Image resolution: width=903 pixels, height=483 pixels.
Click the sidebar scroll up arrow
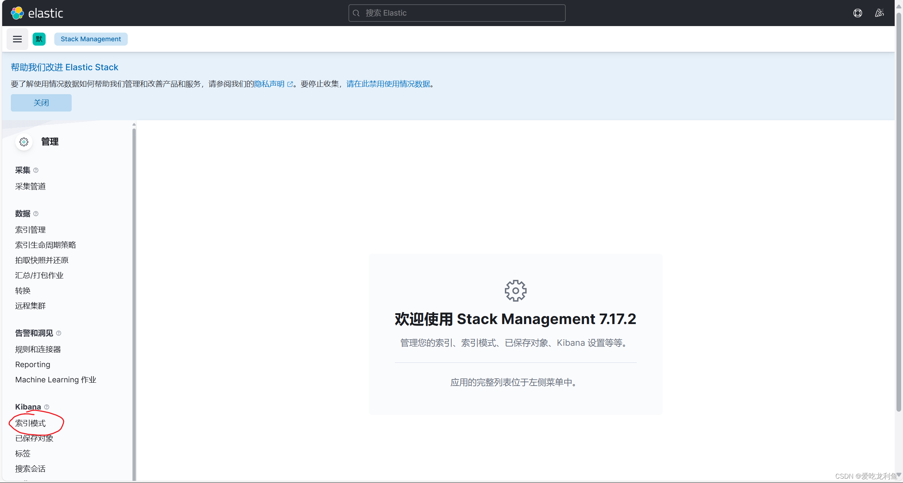pyautogui.click(x=134, y=124)
